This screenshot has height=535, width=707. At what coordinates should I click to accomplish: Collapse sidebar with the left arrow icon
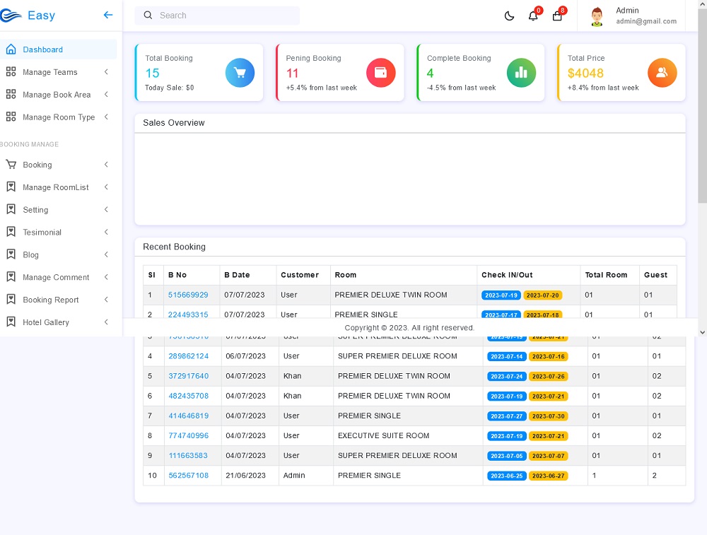click(x=108, y=15)
